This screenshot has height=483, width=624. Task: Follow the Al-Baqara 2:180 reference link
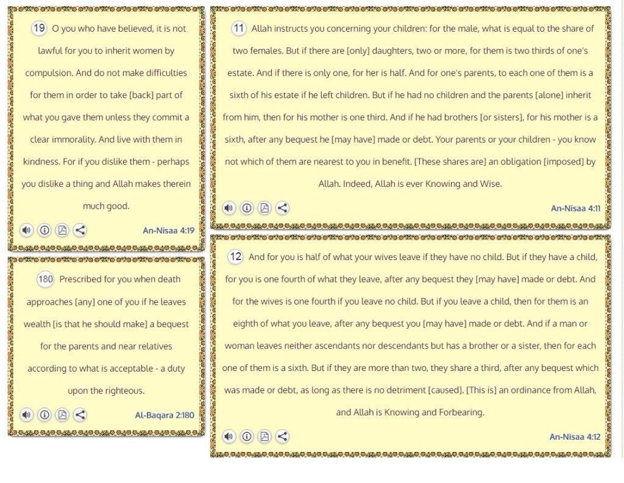click(165, 415)
